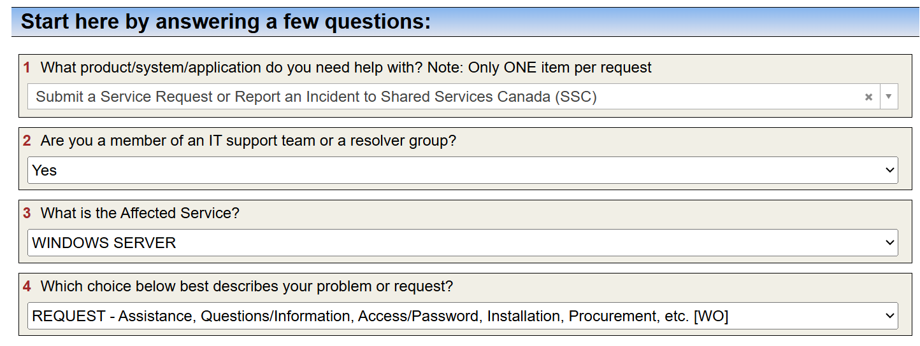The height and width of the screenshot is (346, 920).
Task: Open the IT support team "Yes" dropdown
Action: click(x=446, y=170)
